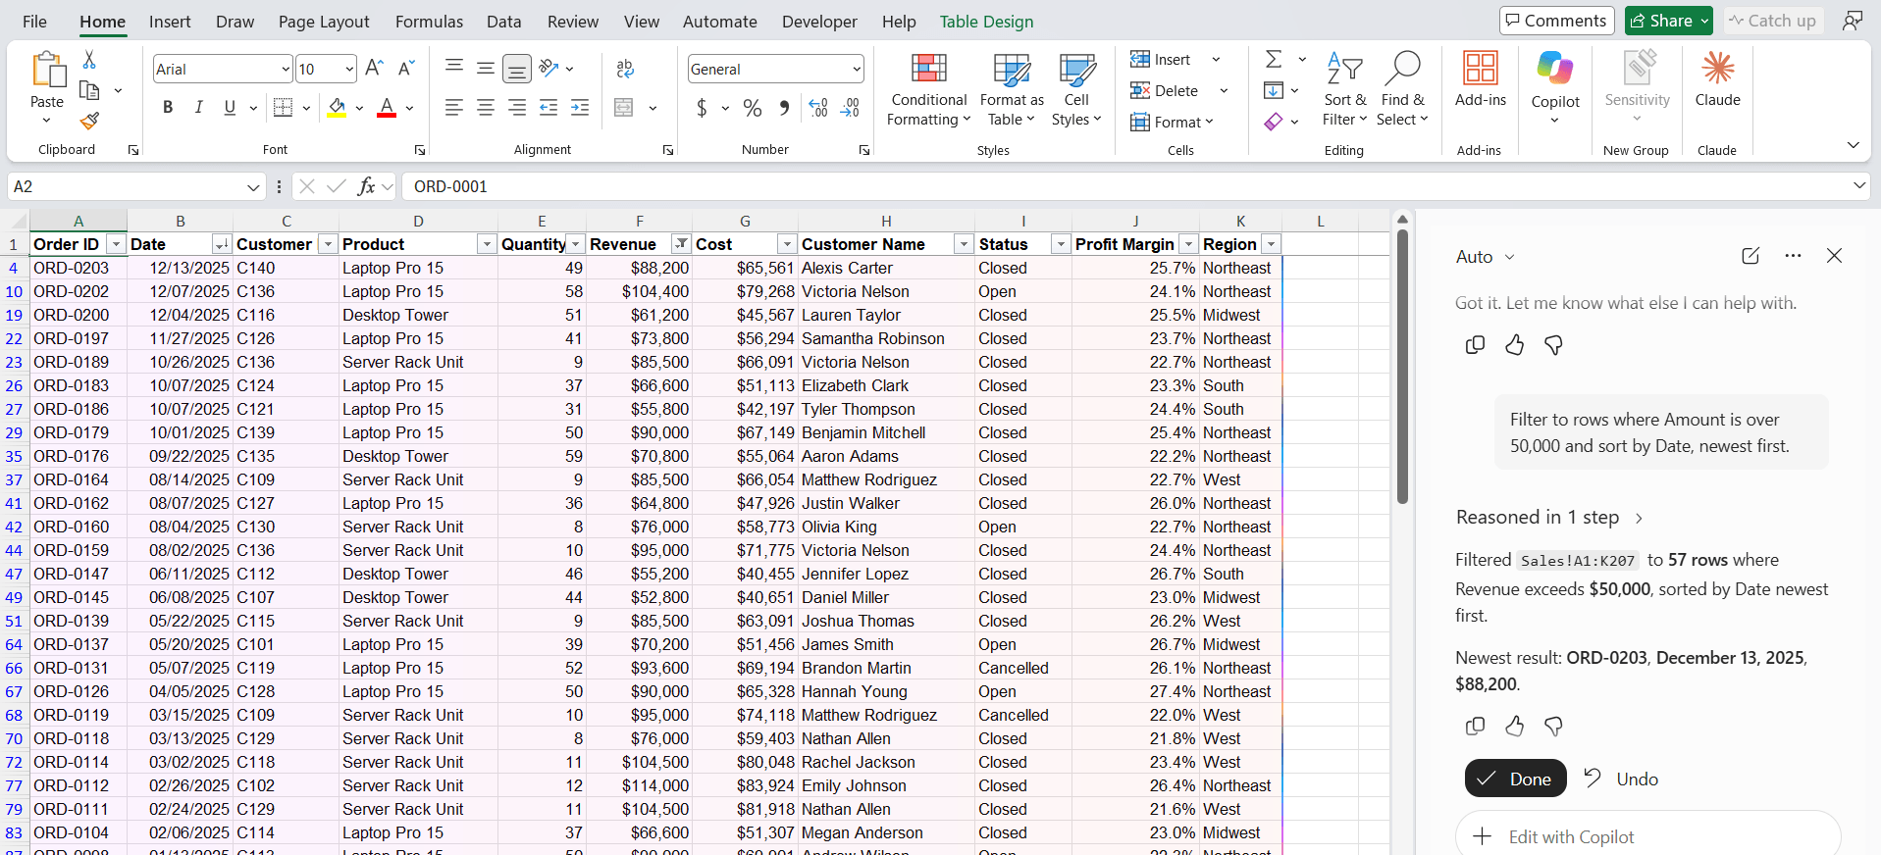This screenshot has width=1881, height=855.
Task: Decrease font size with the smaller A
Action: coord(405,68)
